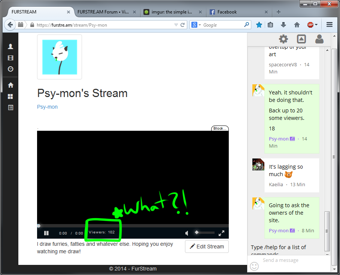
Task: Click the Edit Stream button
Action: [207, 247]
